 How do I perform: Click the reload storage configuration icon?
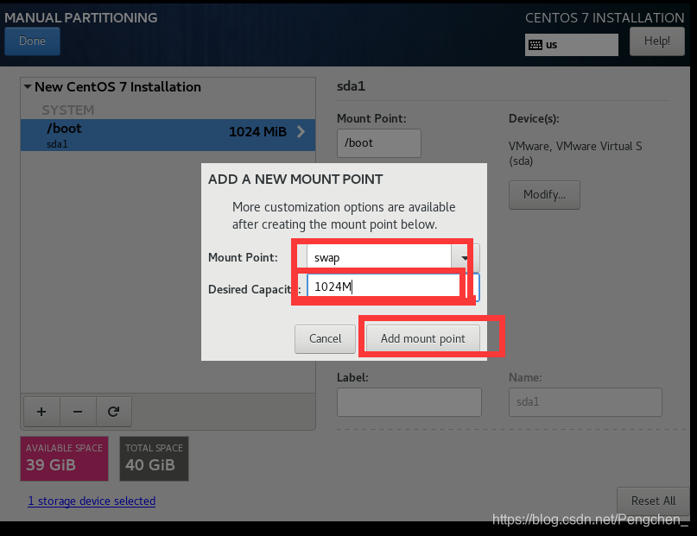click(114, 412)
